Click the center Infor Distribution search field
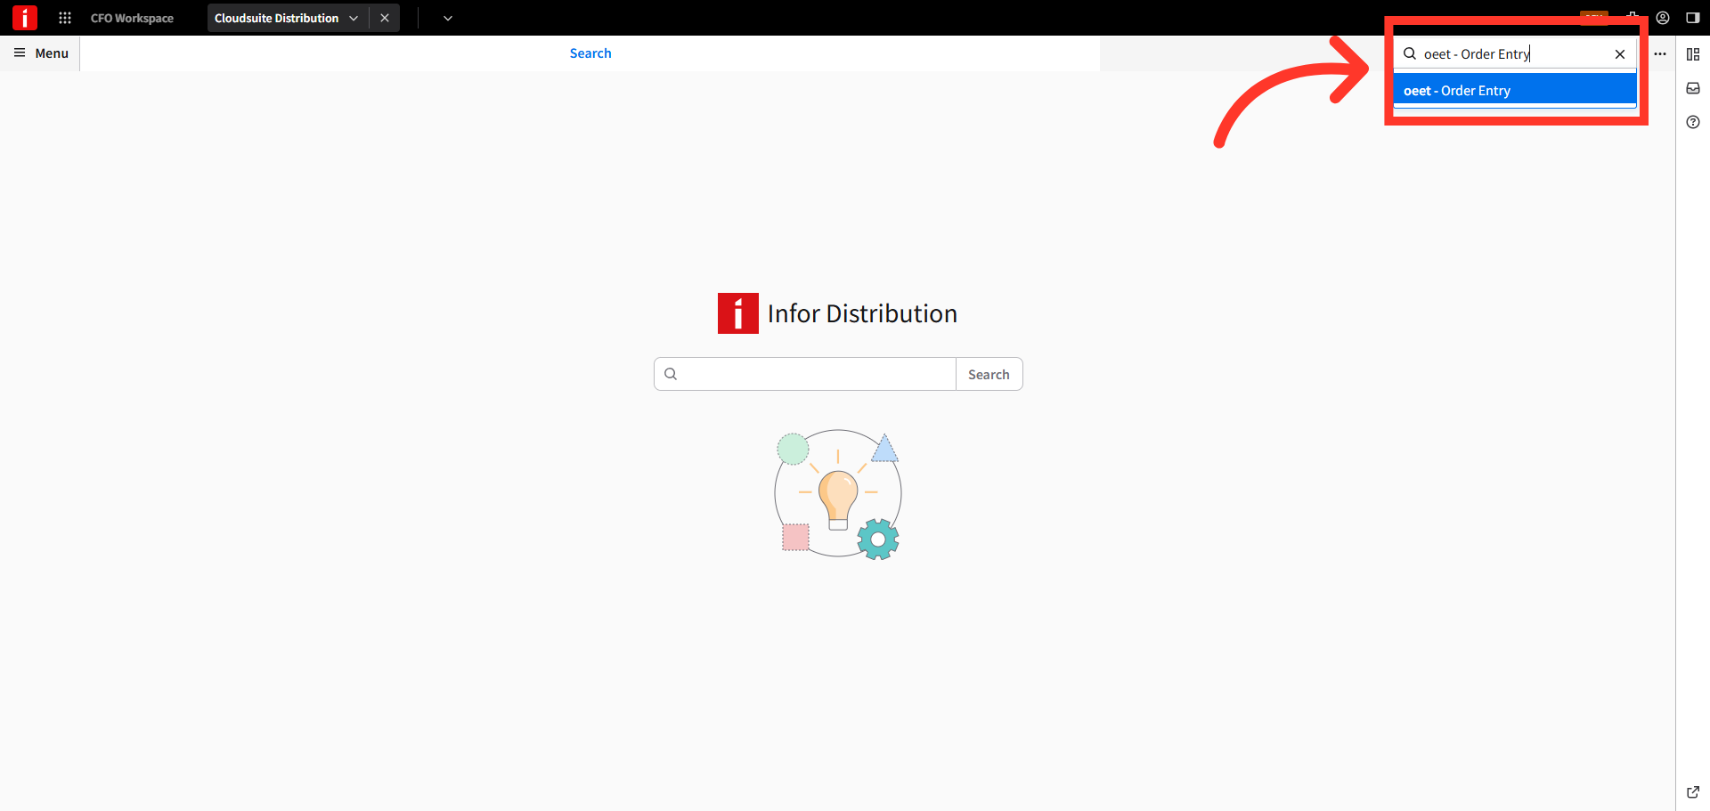The height and width of the screenshot is (811, 1710). pyautogui.click(x=805, y=374)
